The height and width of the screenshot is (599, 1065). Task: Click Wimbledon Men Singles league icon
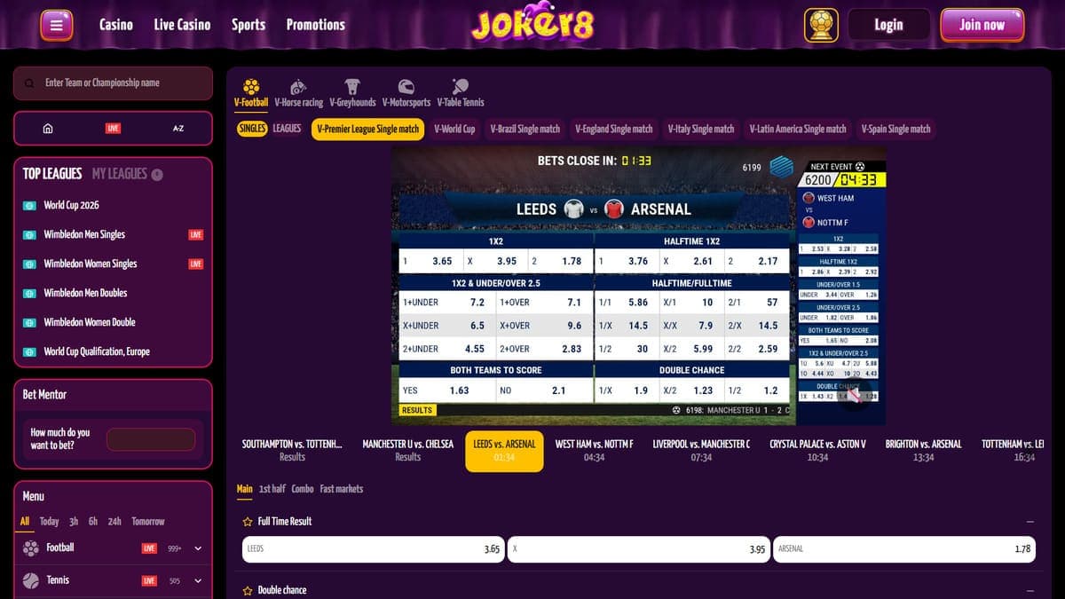point(29,234)
